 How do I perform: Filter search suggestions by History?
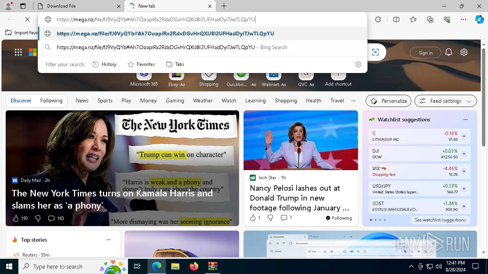104,64
